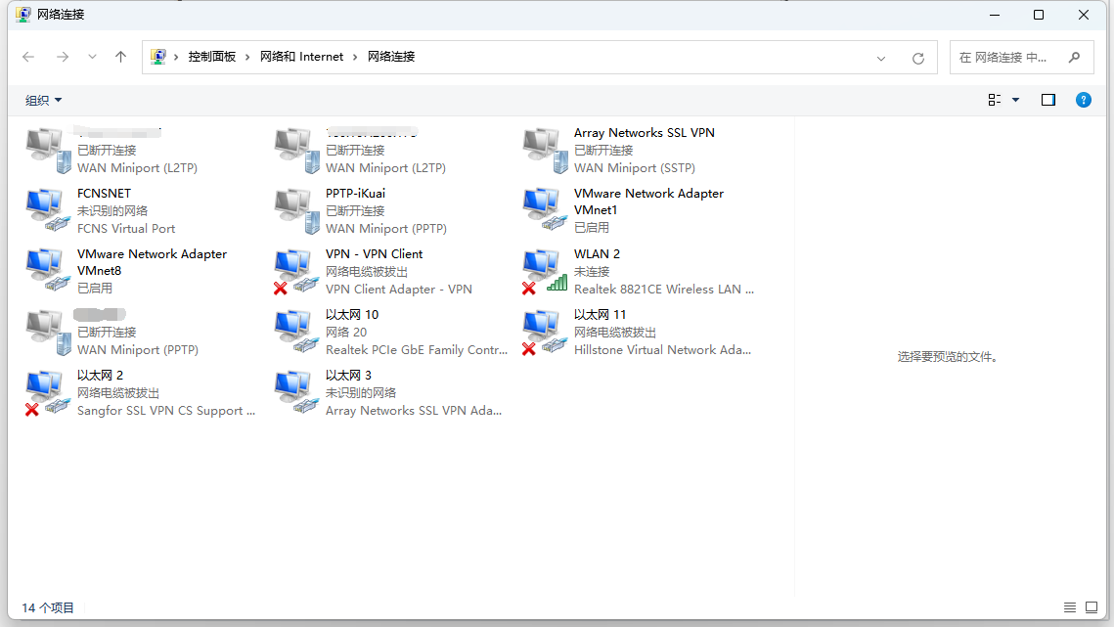The height and width of the screenshot is (627, 1114).
Task: Open address bar history dropdown
Action: pyautogui.click(x=881, y=59)
